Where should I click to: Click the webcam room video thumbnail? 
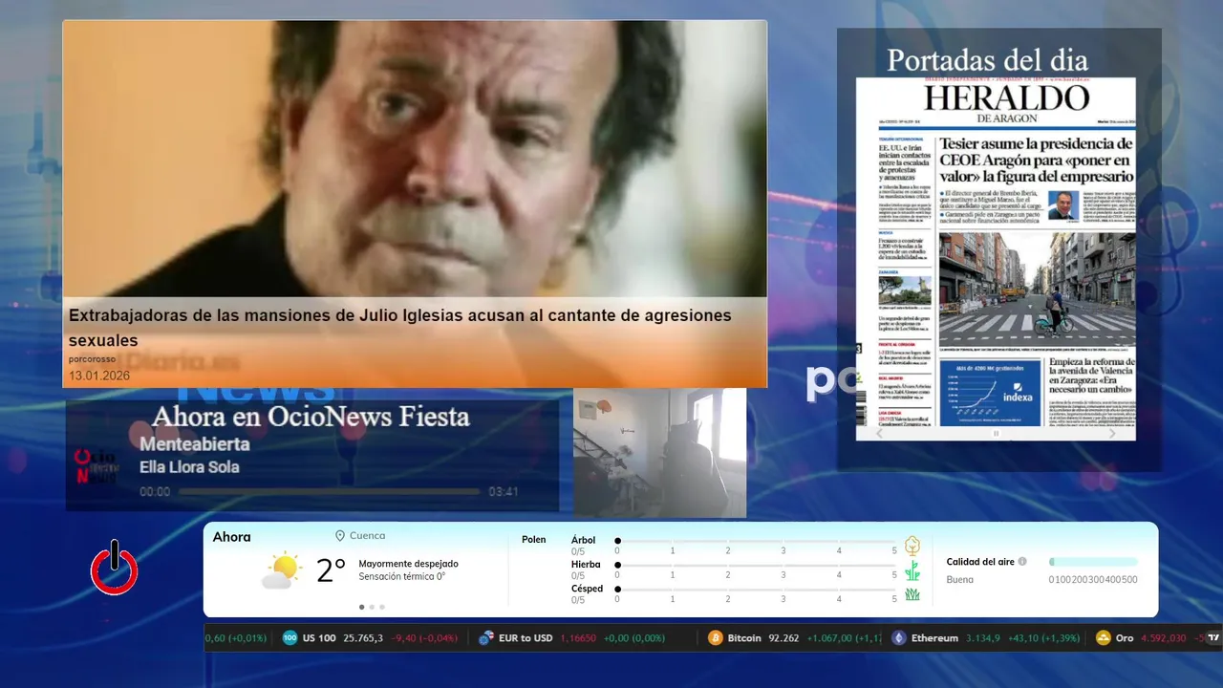tap(659, 453)
